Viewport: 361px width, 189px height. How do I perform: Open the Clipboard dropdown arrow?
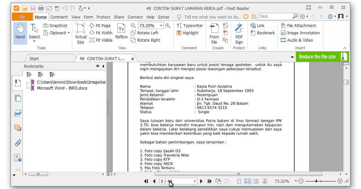pyautogui.click(x=68, y=33)
